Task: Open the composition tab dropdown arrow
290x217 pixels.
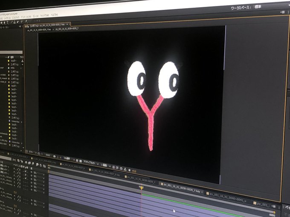Action: [67, 25]
